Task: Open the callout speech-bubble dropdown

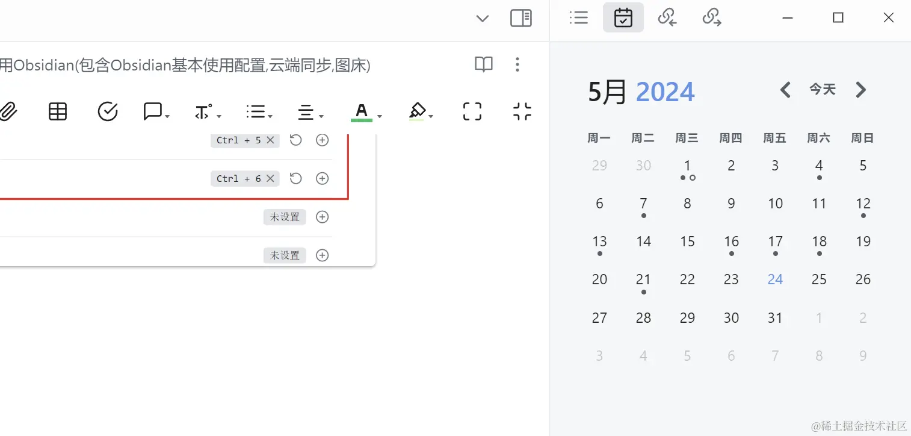Action: [x=156, y=111]
